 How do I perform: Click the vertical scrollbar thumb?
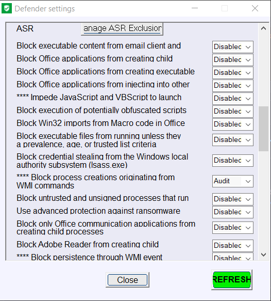[264, 129]
